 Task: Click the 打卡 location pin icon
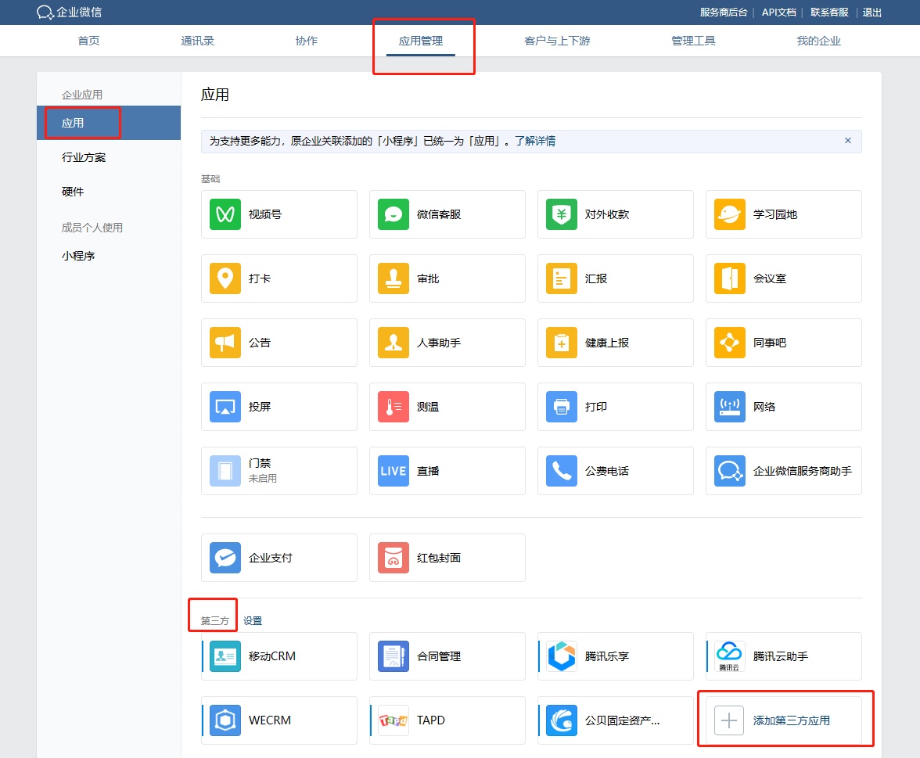pos(225,278)
